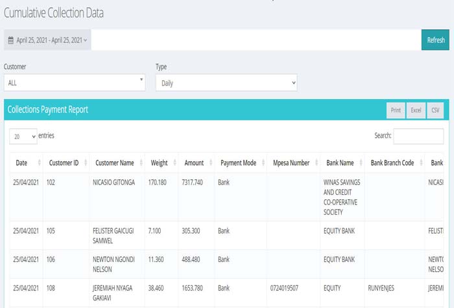Image resolution: width=454 pixels, height=308 pixels.
Task: Sort by Customer Name column sort icon
Action: (141, 162)
